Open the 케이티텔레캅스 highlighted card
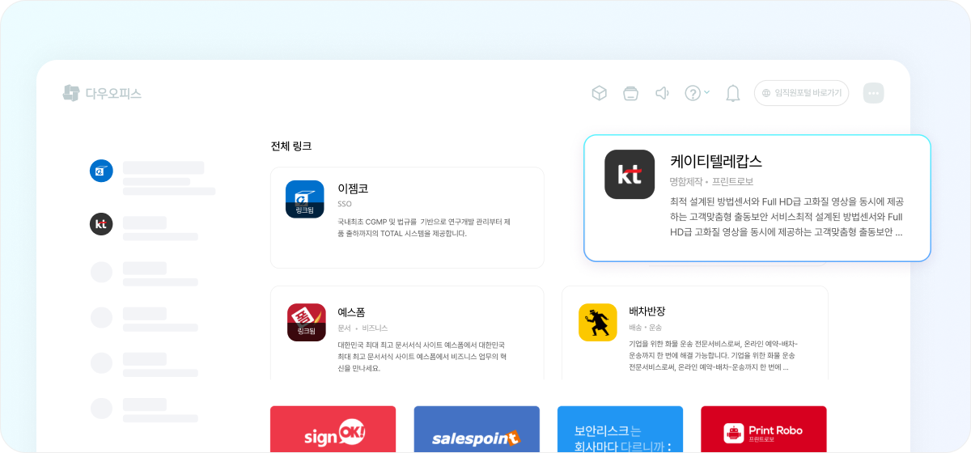Screen dimensions: 971x453 757,198
